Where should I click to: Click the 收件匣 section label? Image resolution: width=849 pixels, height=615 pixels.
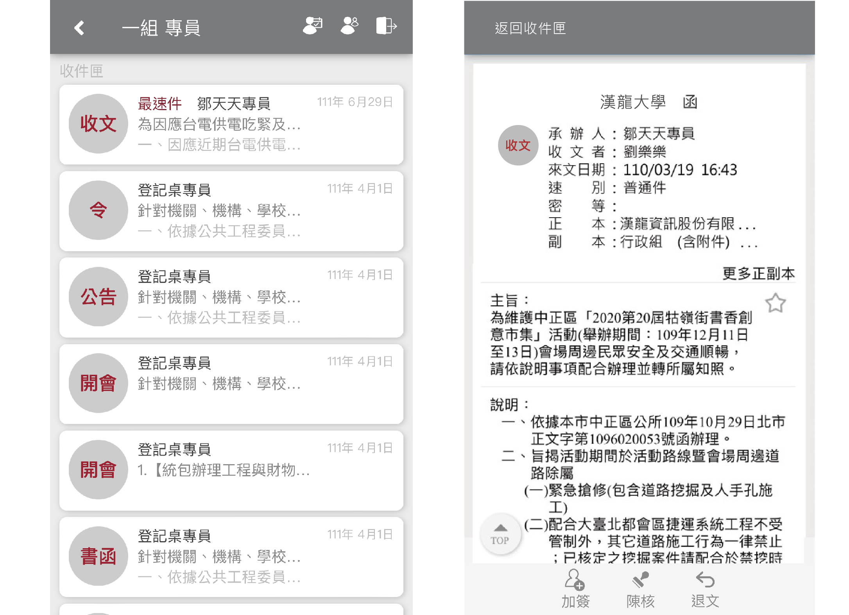pos(81,71)
